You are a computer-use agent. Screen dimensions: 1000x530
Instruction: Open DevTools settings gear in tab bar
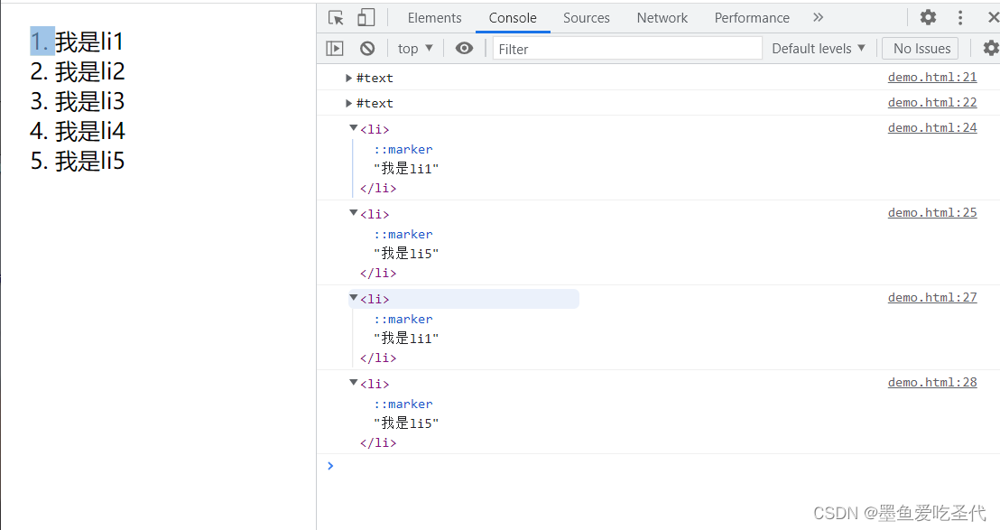[928, 18]
